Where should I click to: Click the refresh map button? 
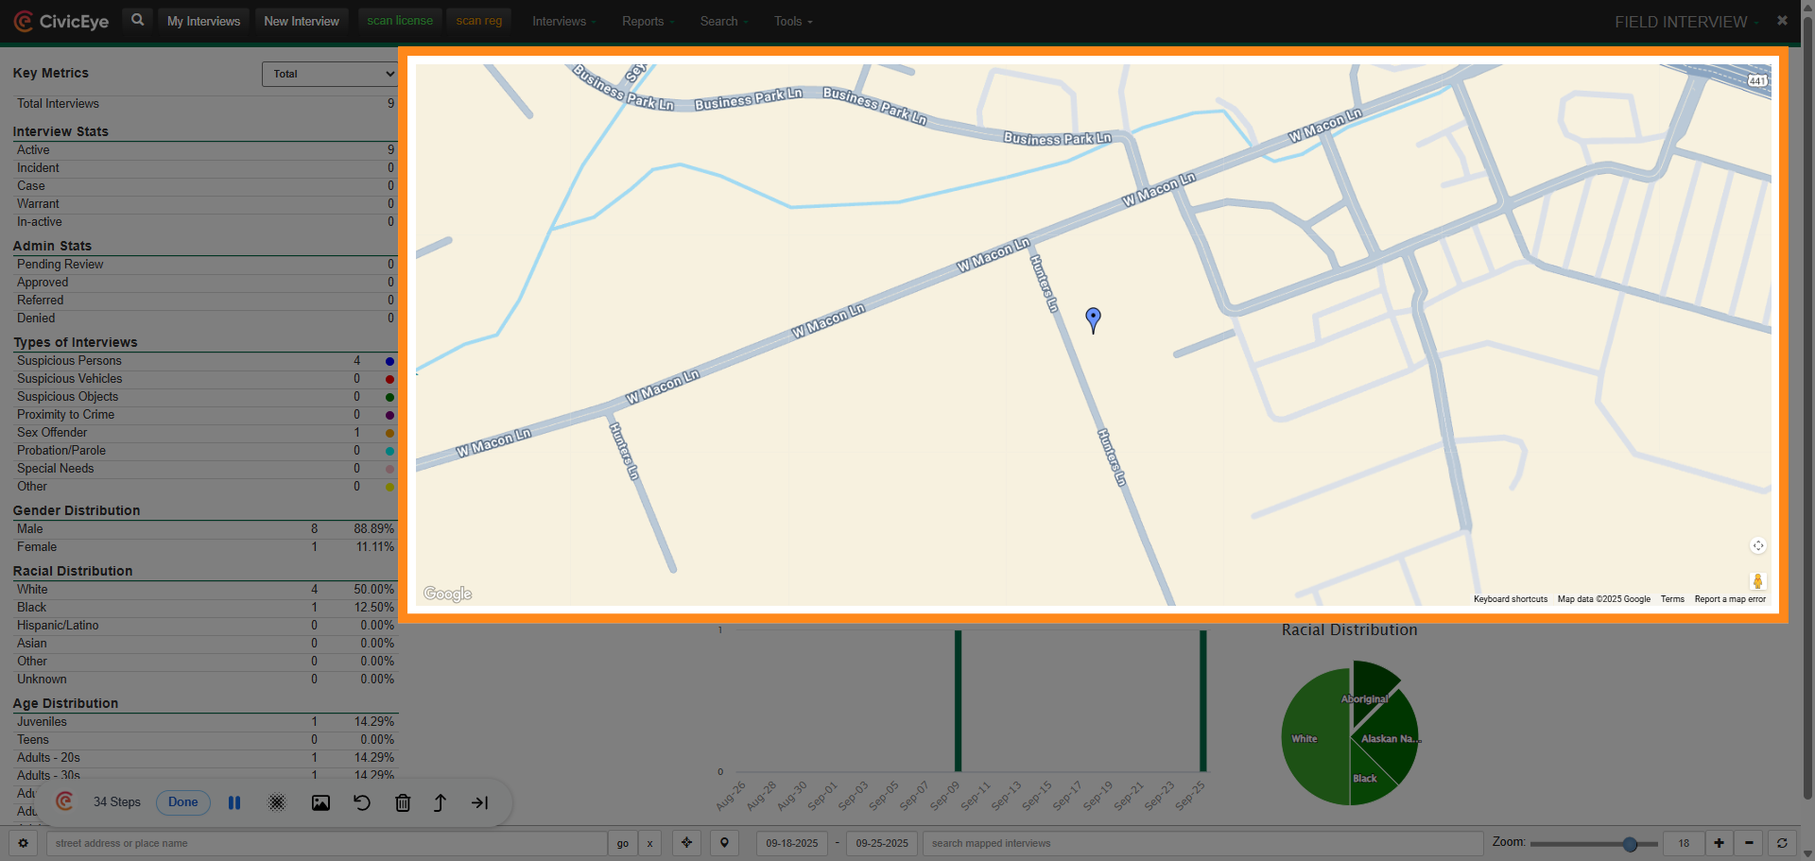click(x=1782, y=843)
